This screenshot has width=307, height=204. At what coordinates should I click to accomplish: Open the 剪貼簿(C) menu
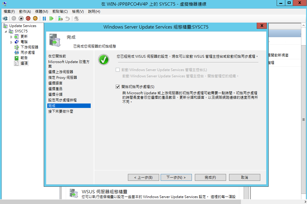click(60, 12)
